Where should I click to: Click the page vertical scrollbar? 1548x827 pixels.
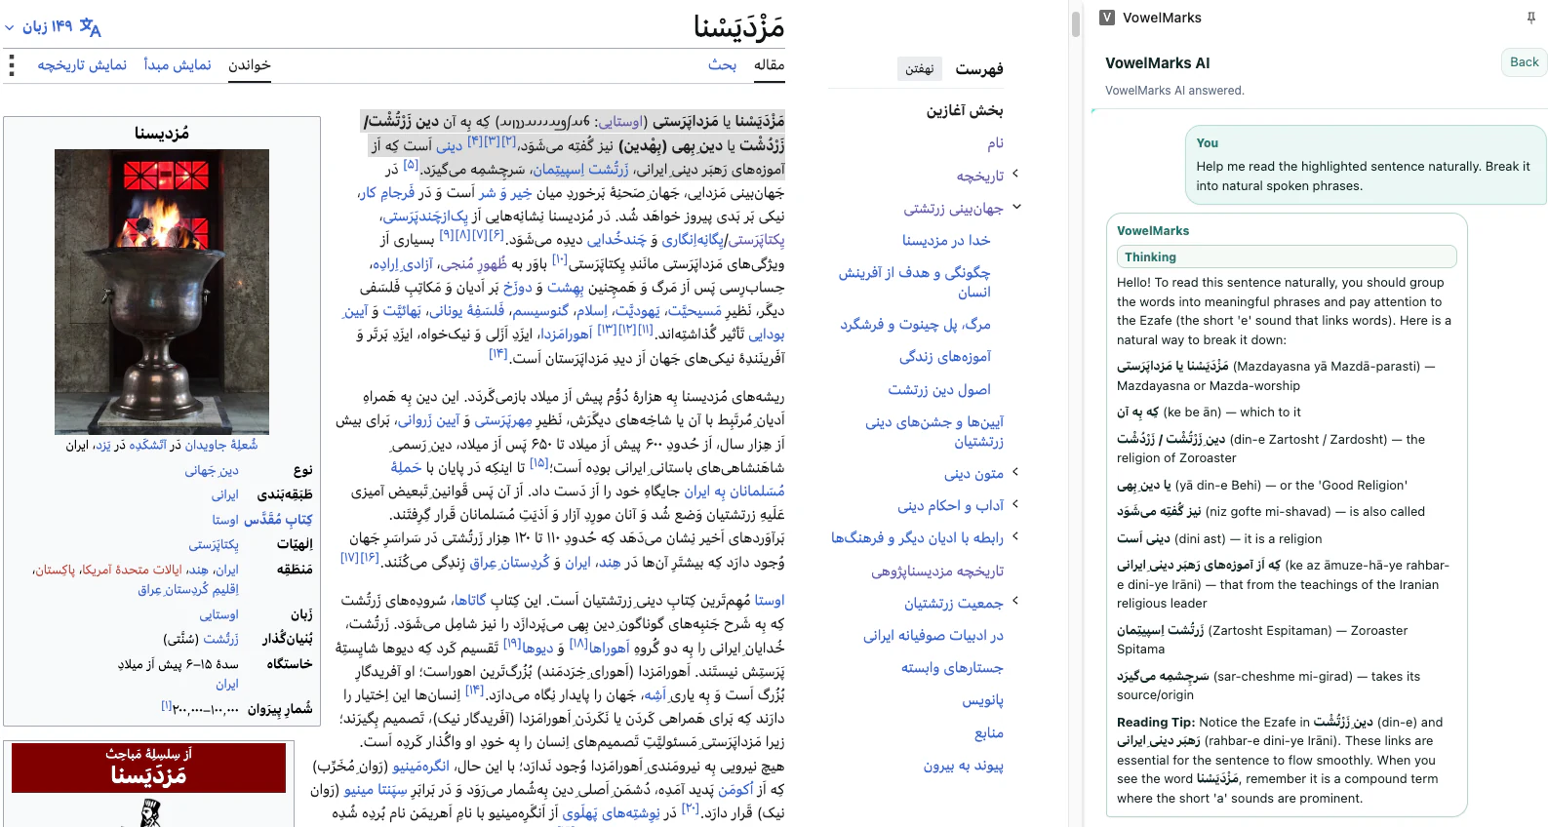click(x=1076, y=23)
